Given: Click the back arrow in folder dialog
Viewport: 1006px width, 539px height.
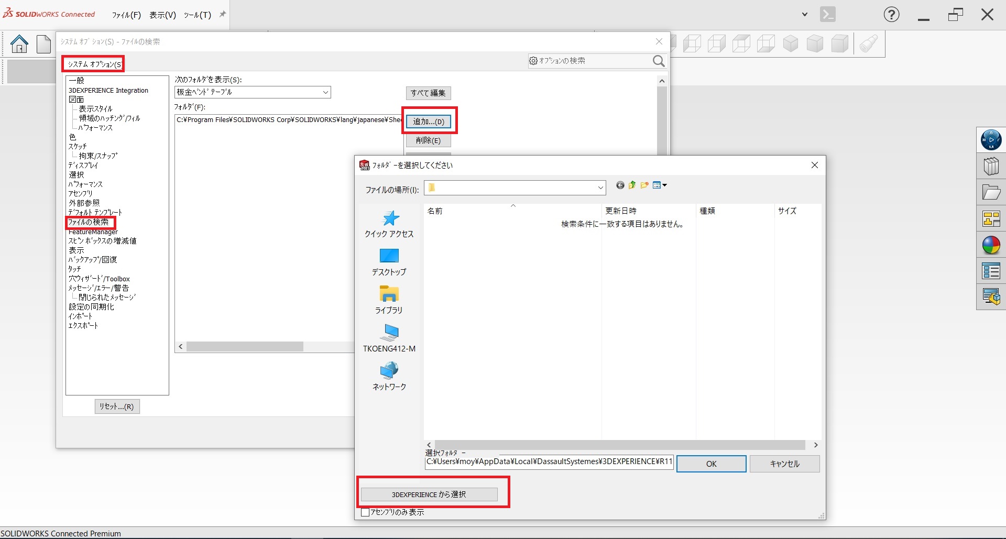Looking at the screenshot, I should click(620, 185).
